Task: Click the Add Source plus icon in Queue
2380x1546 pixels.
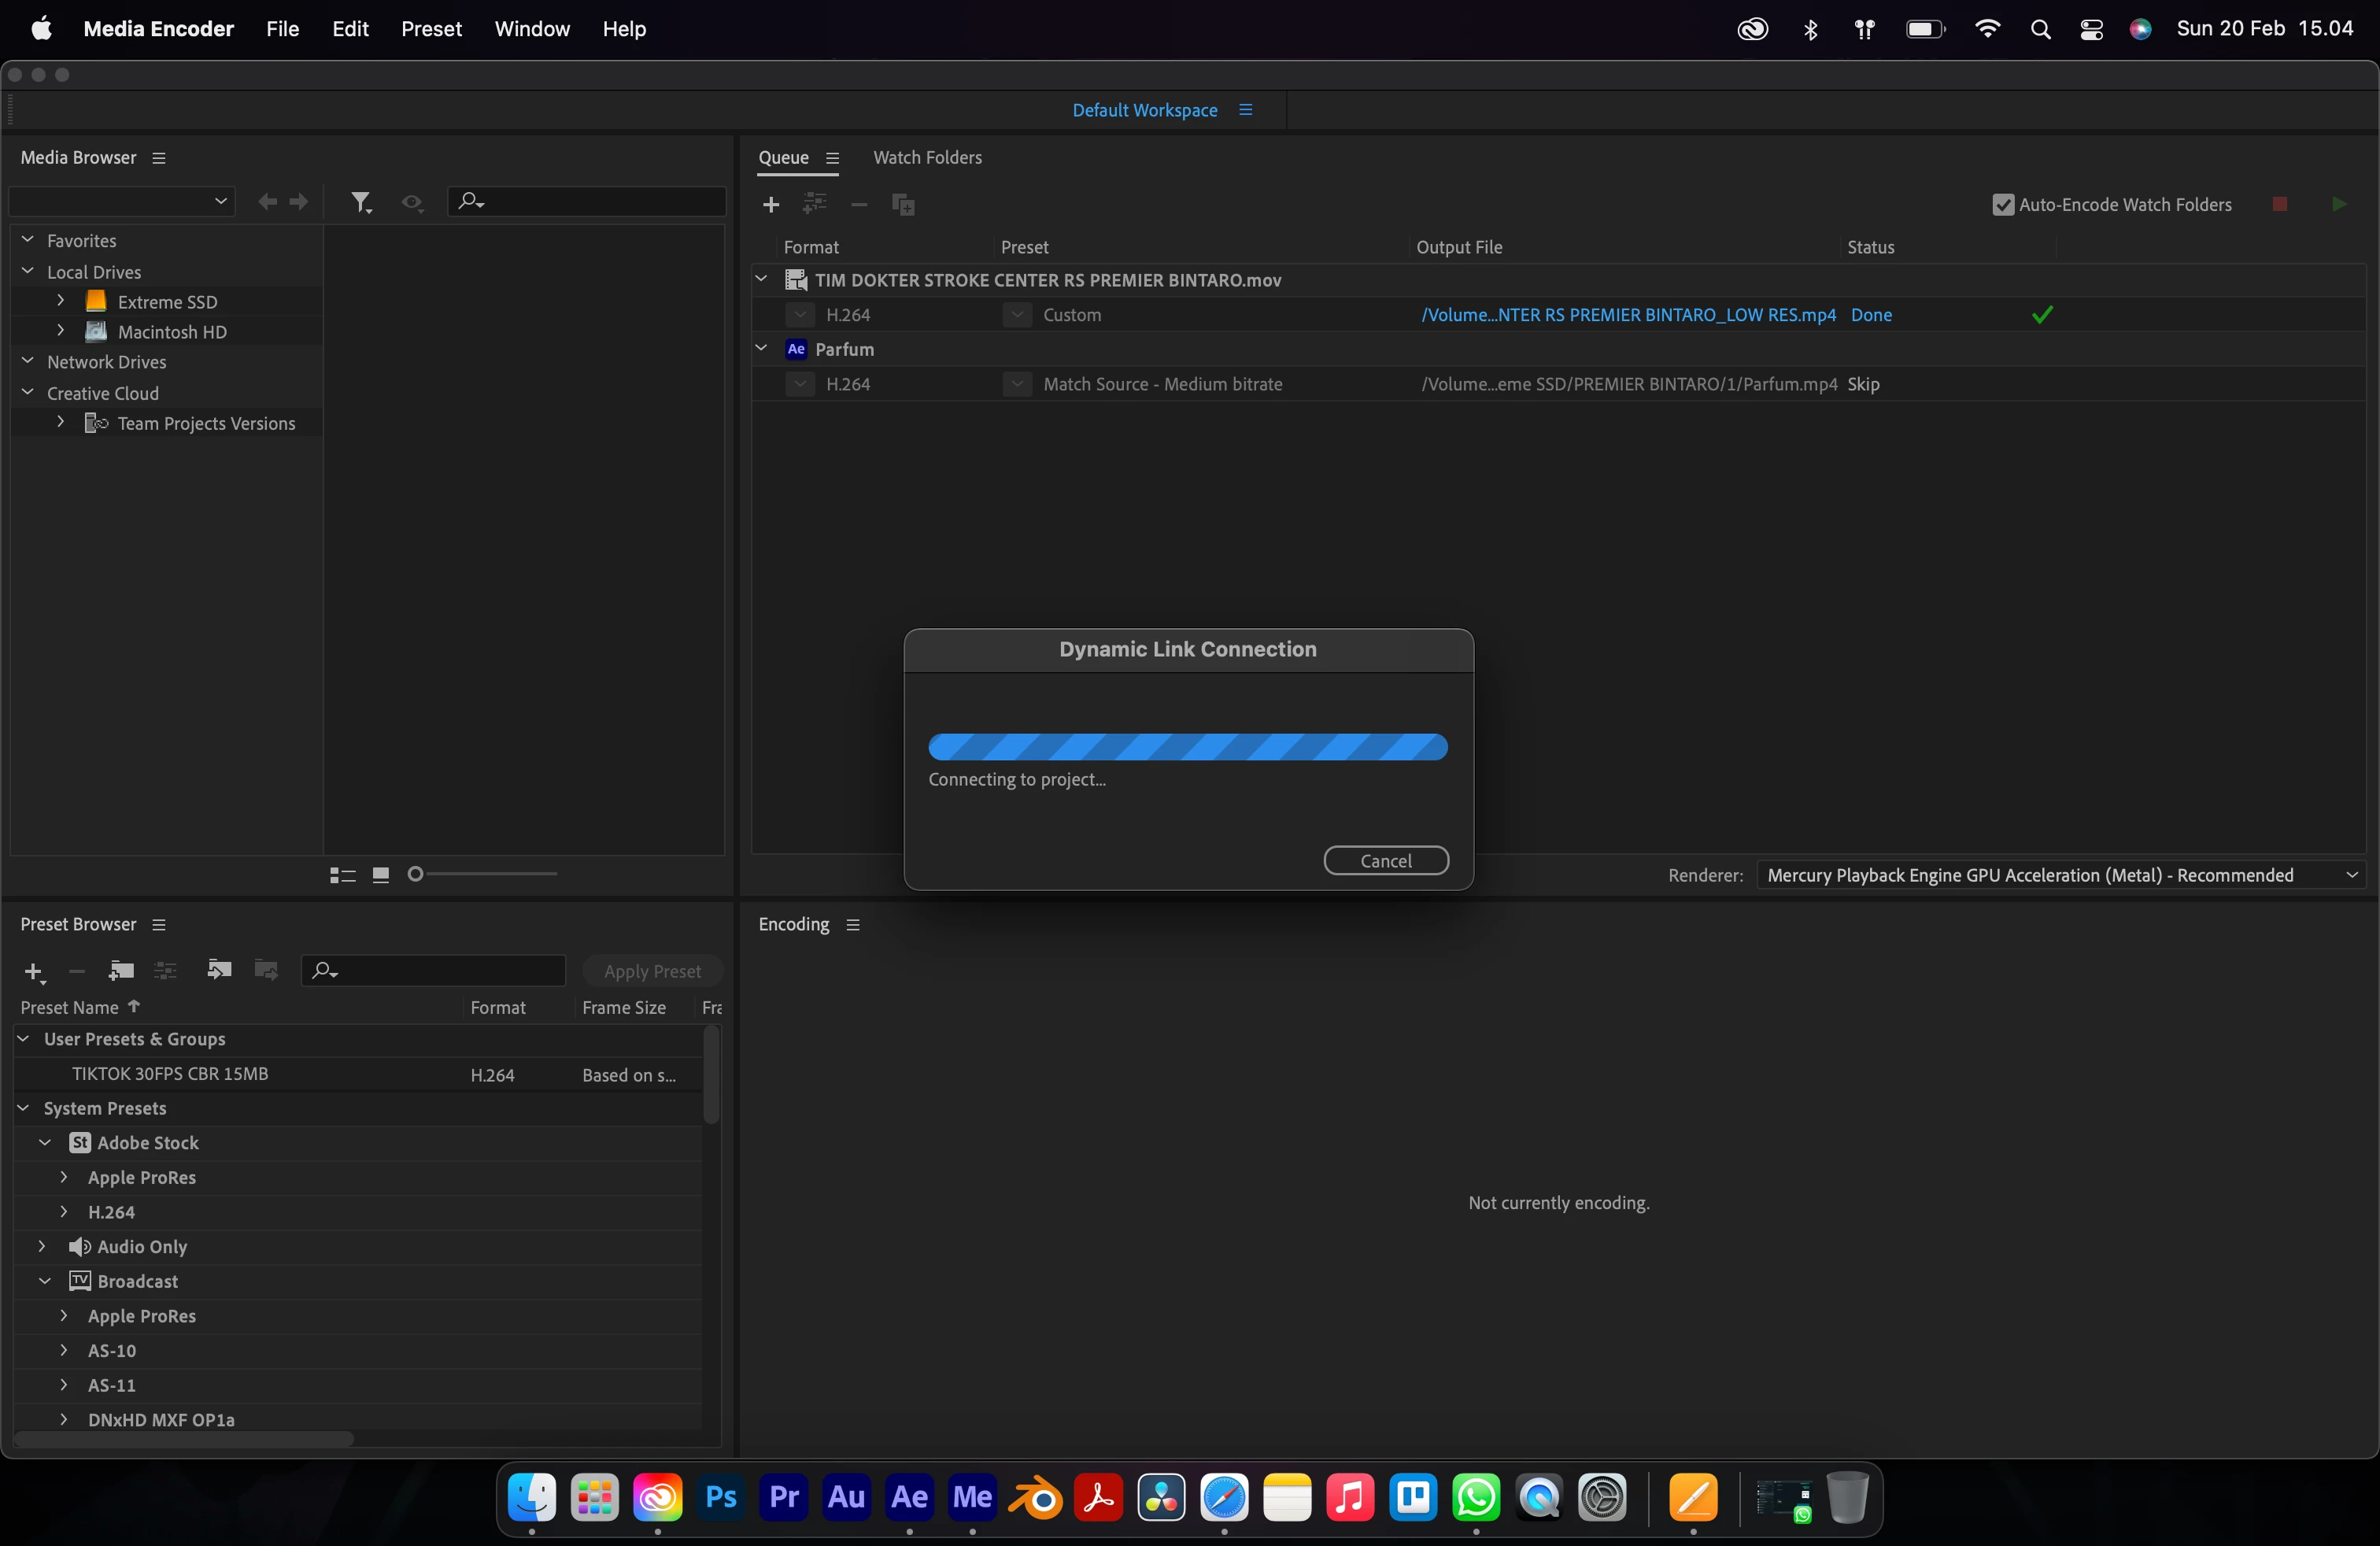Action: click(x=770, y=205)
